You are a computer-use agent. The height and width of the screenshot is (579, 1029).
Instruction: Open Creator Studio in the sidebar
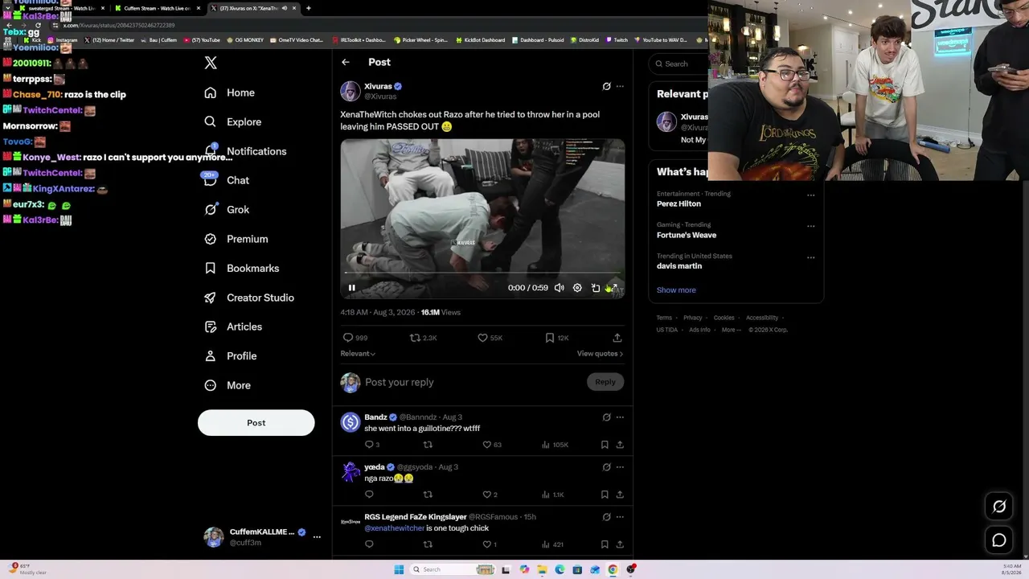click(249, 298)
